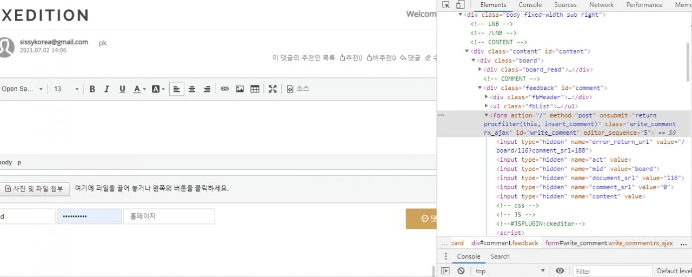Screen dimensions: 692x277
Task: Switch to the Network tab in DevTools
Action: (601, 5)
